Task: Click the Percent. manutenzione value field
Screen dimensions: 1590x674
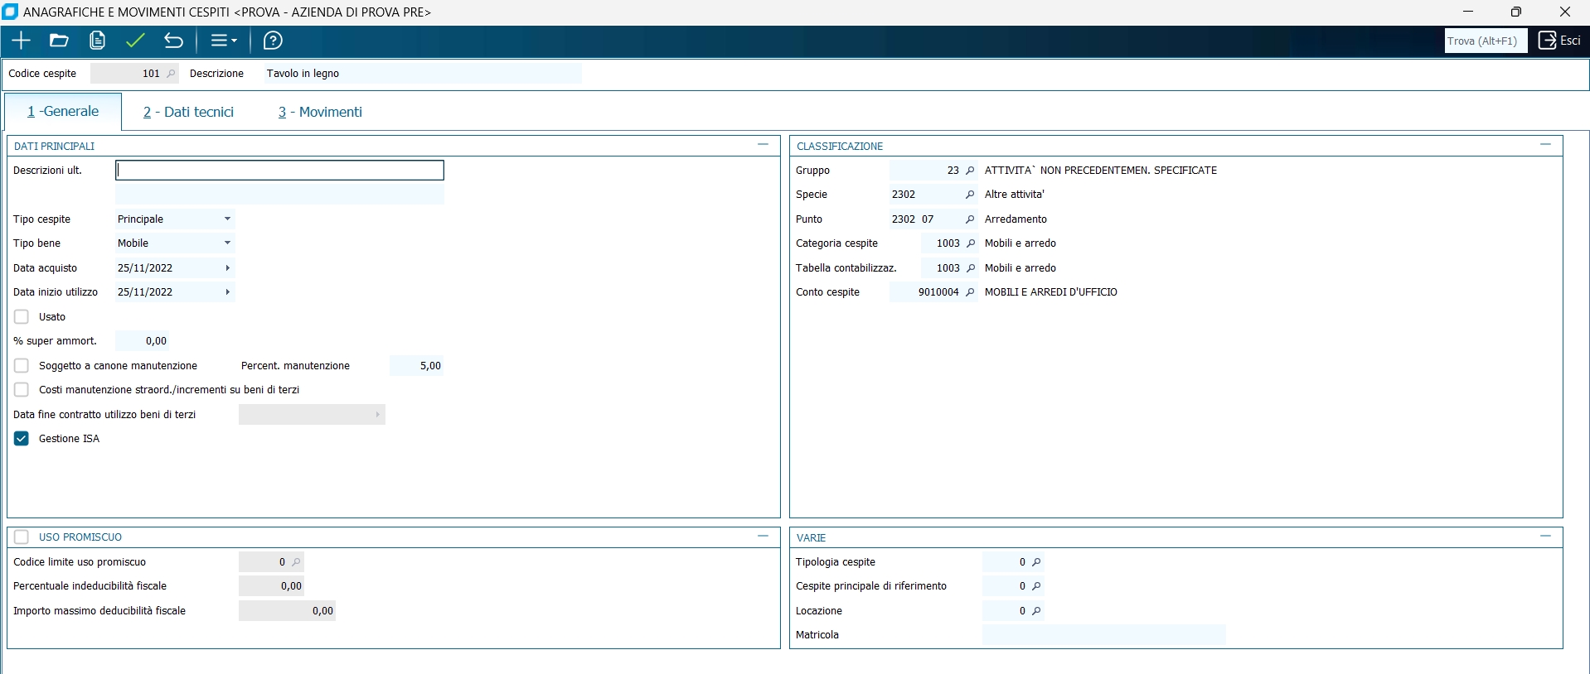Action: pos(417,366)
